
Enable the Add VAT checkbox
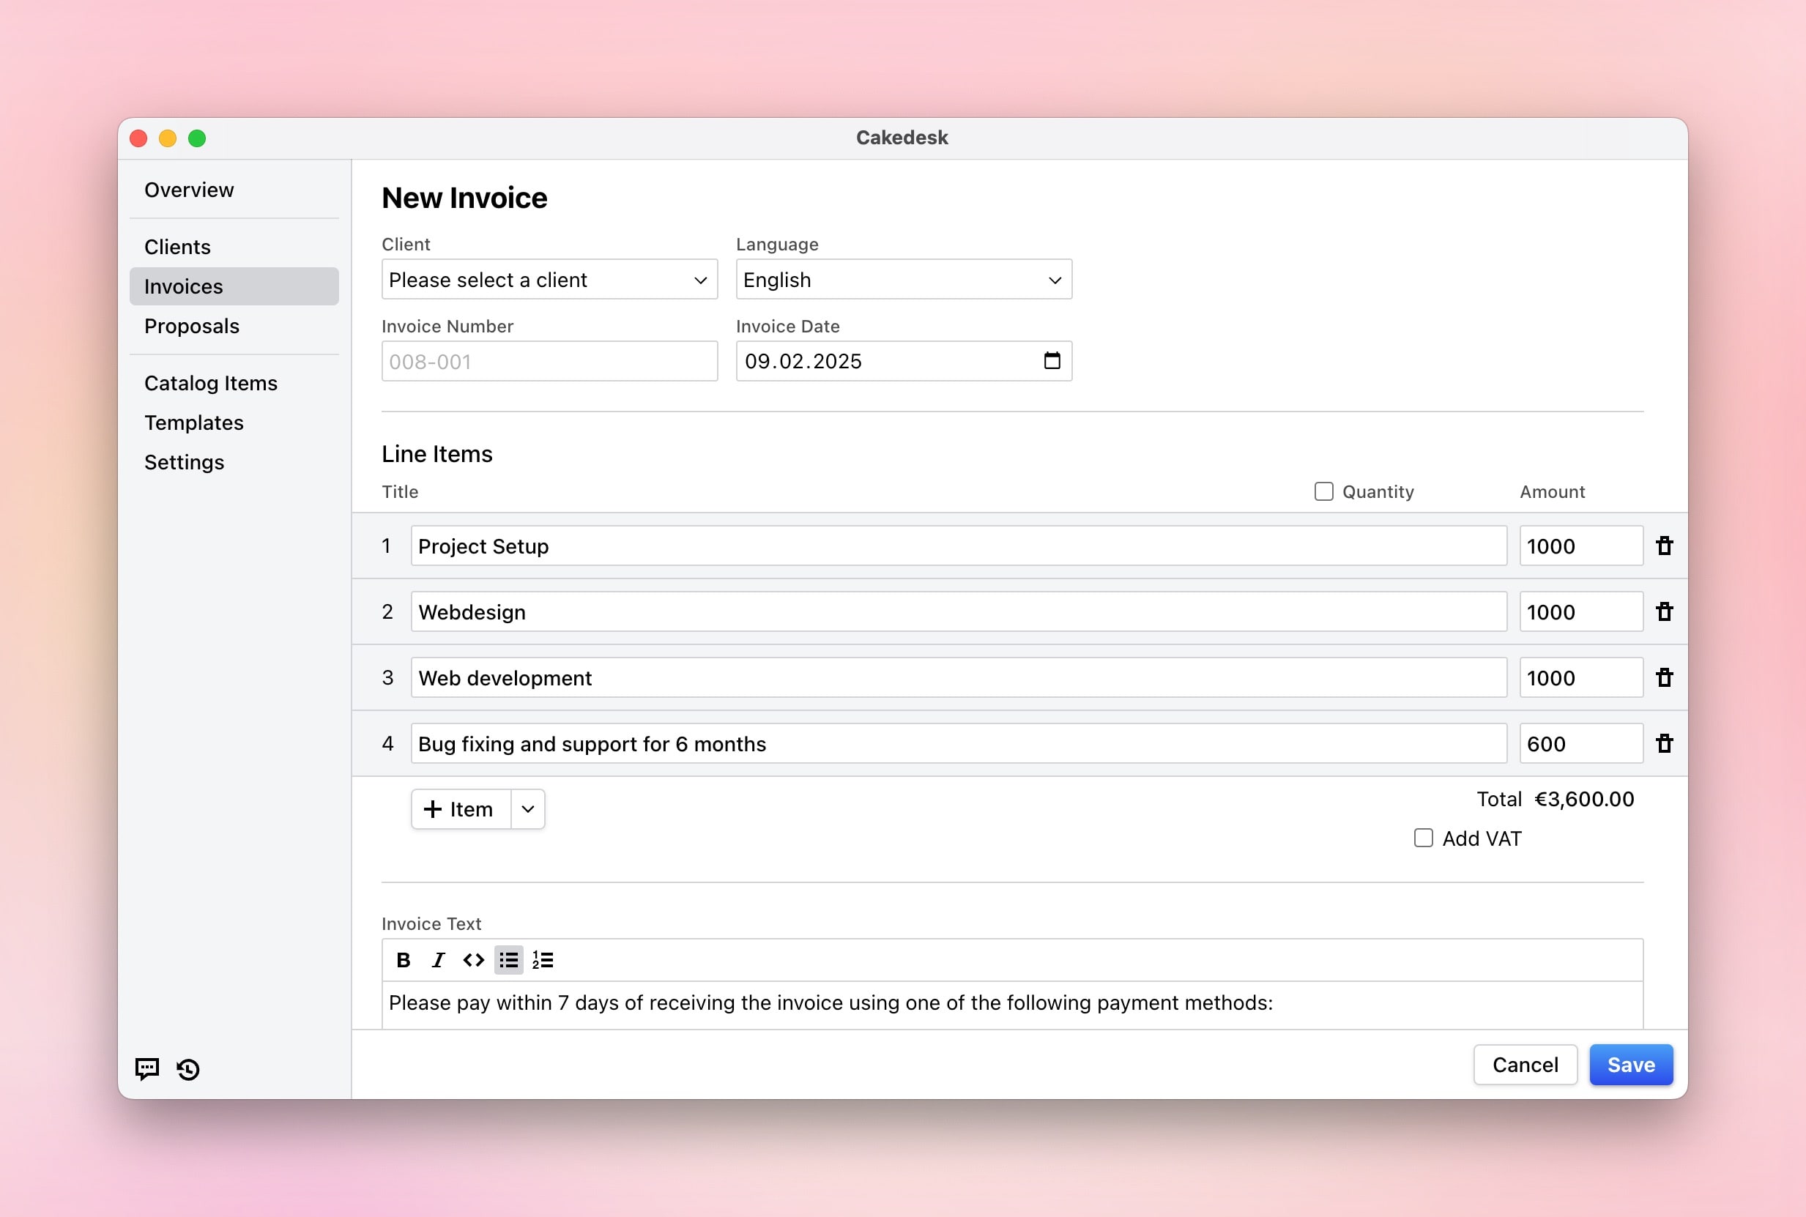click(x=1422, y=838)
